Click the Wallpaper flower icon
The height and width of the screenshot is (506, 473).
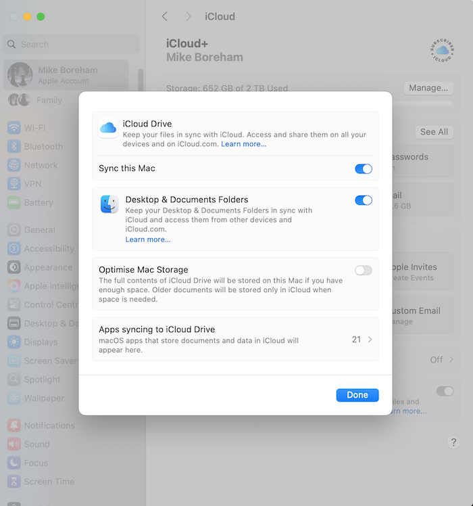[14, 398]
